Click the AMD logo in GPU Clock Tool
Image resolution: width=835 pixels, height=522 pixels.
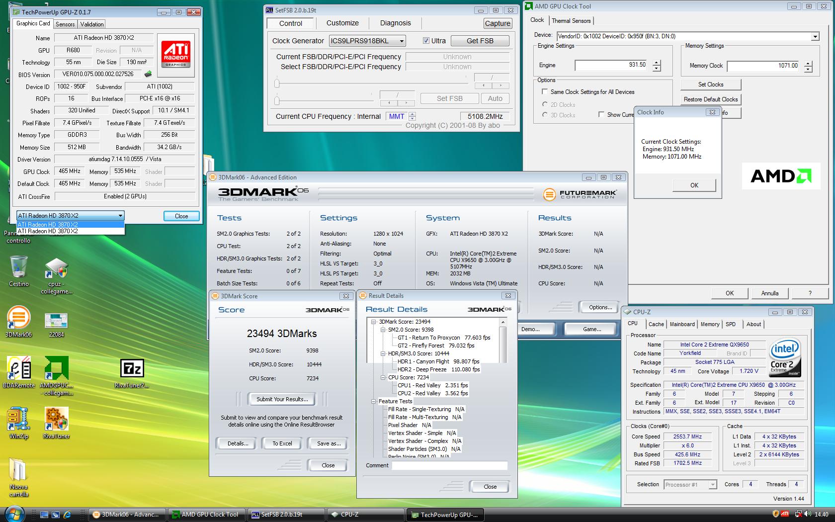pos(781,176)
